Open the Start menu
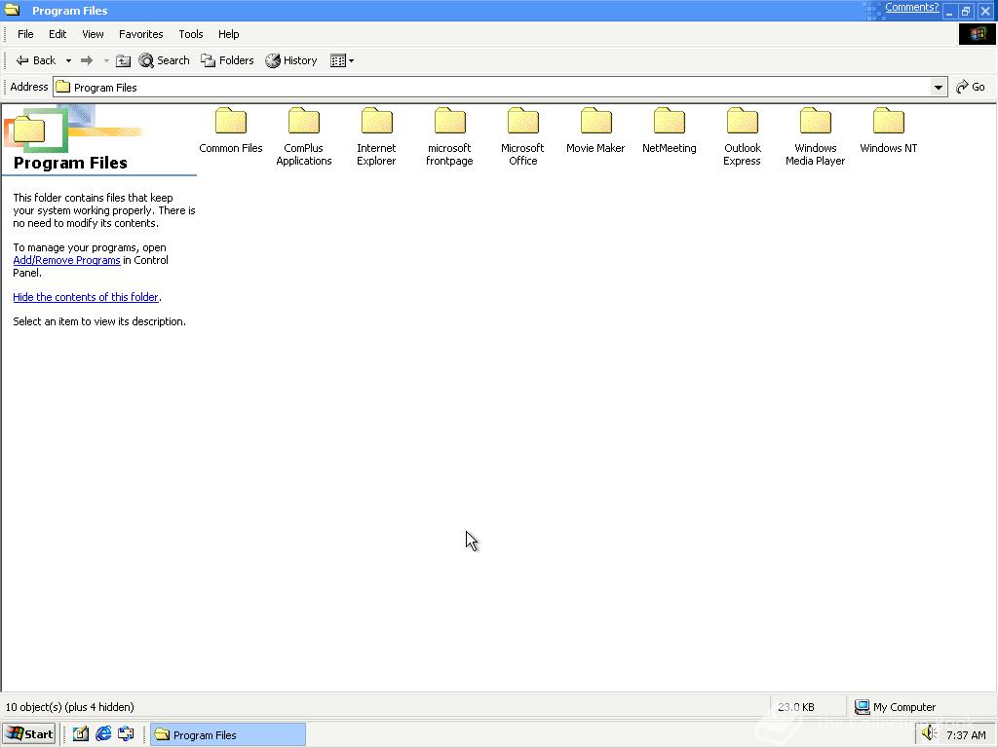998x748 pixels. coord(30,734)
